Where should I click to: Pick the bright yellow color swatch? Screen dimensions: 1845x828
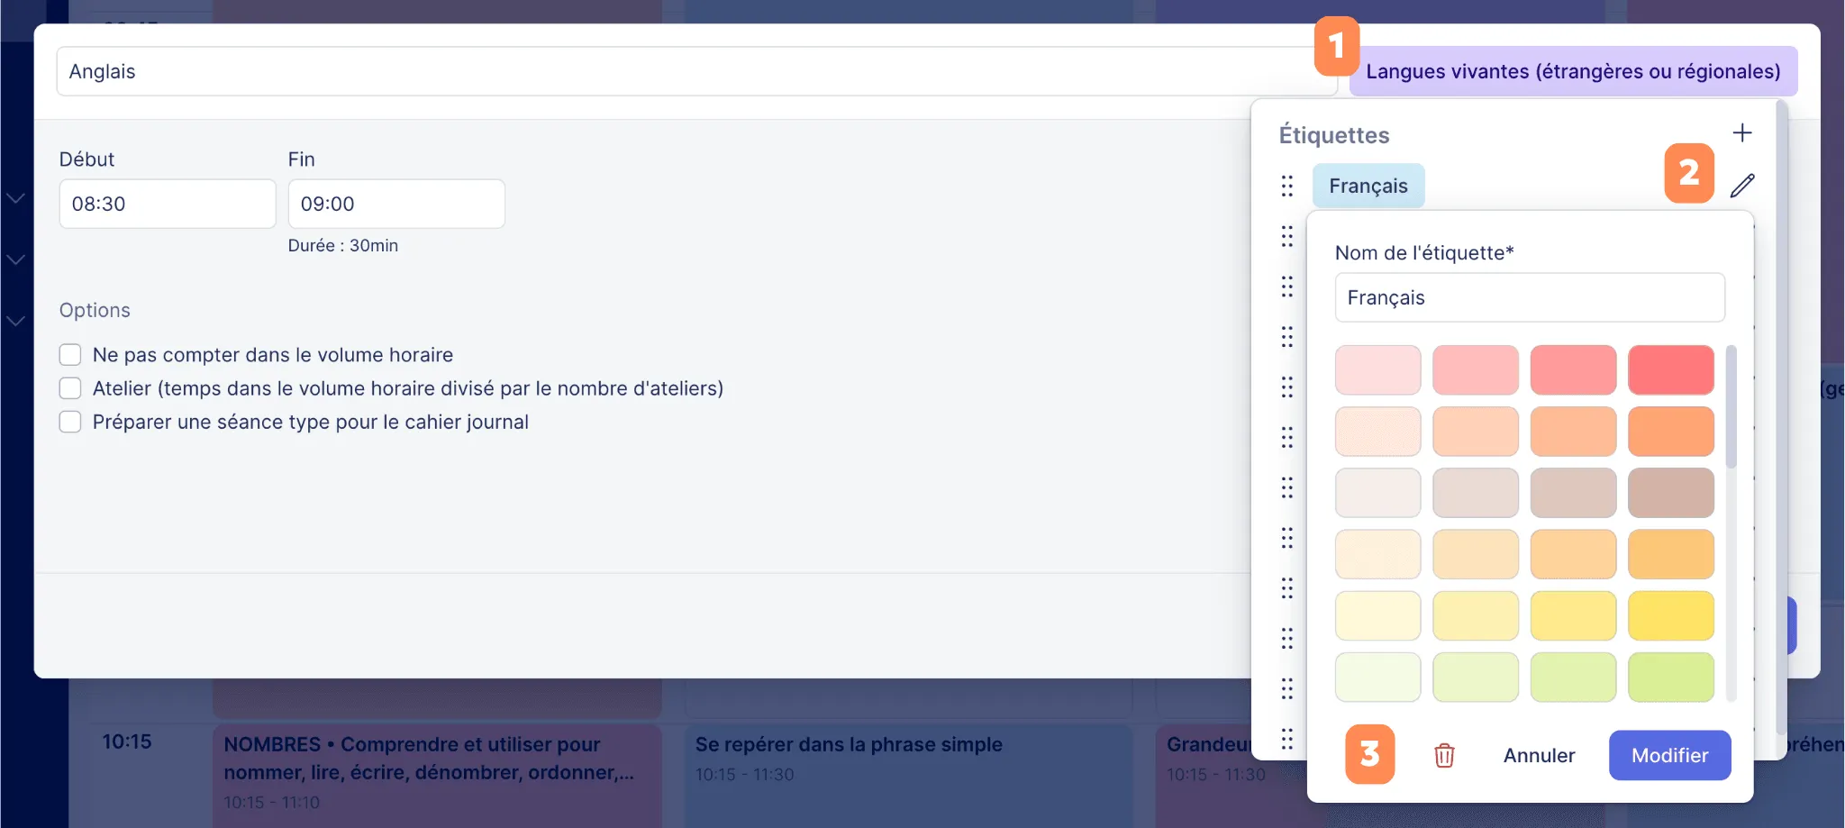tap(1670, 615)
